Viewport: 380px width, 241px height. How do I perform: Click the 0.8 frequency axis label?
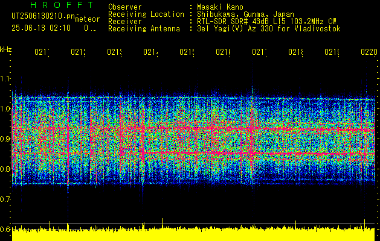pos(5,169)
